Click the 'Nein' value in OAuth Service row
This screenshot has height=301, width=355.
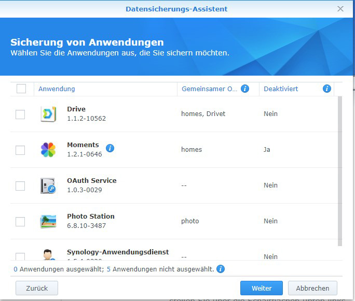(x=270, y=185)
